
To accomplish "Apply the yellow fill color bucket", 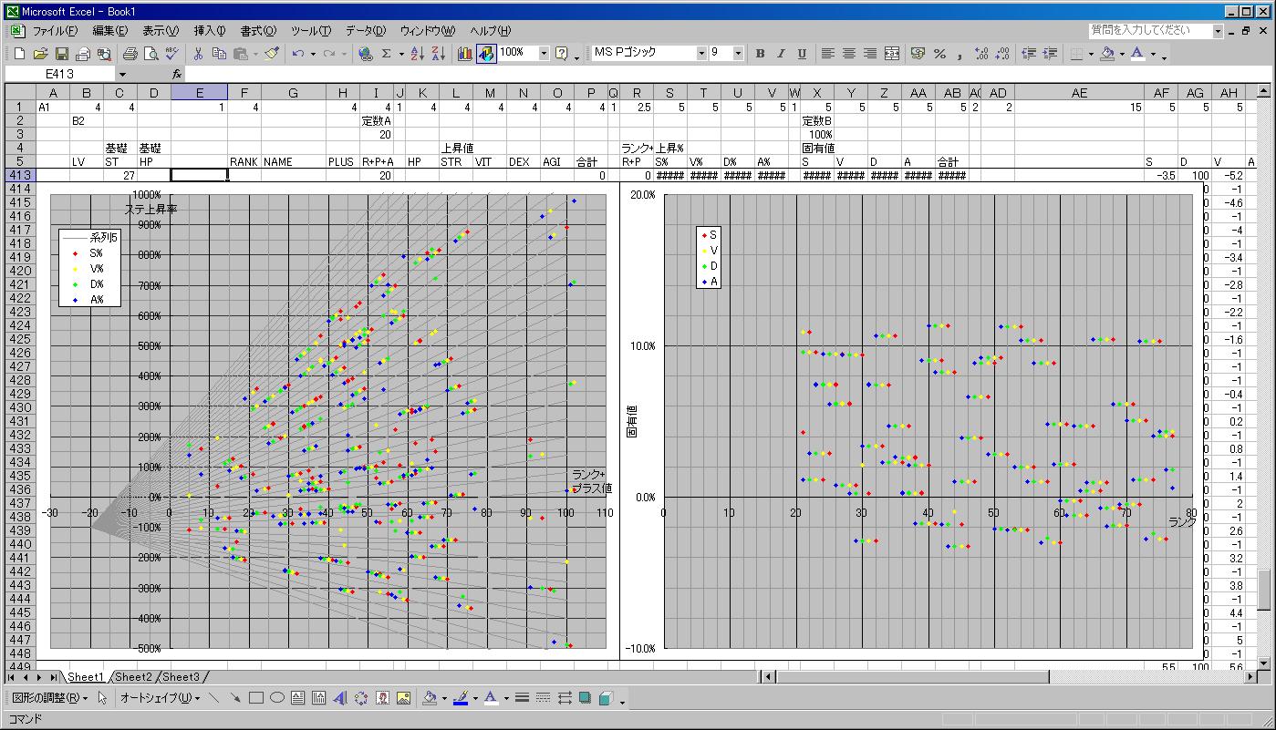I will pos(1107,54).
